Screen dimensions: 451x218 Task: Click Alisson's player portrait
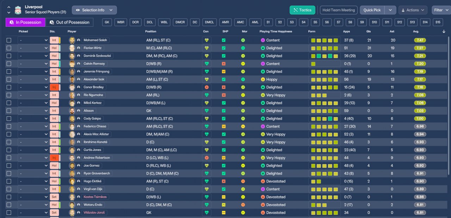pyautogui.click(x=72, y=111)
